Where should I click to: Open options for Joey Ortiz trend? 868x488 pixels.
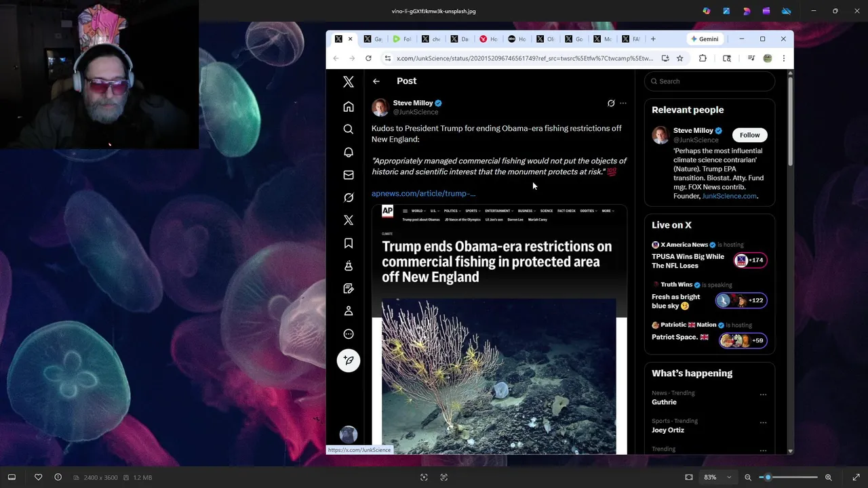[x=763, y=422]
